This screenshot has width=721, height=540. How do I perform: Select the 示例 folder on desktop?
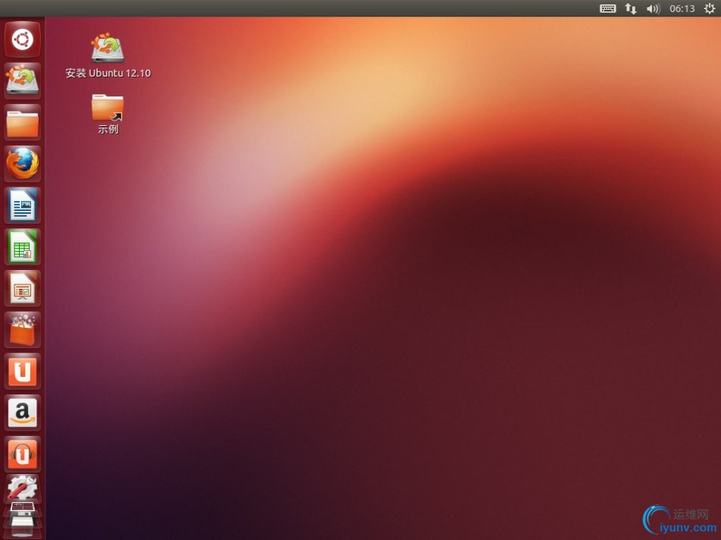tap(108, 114)
